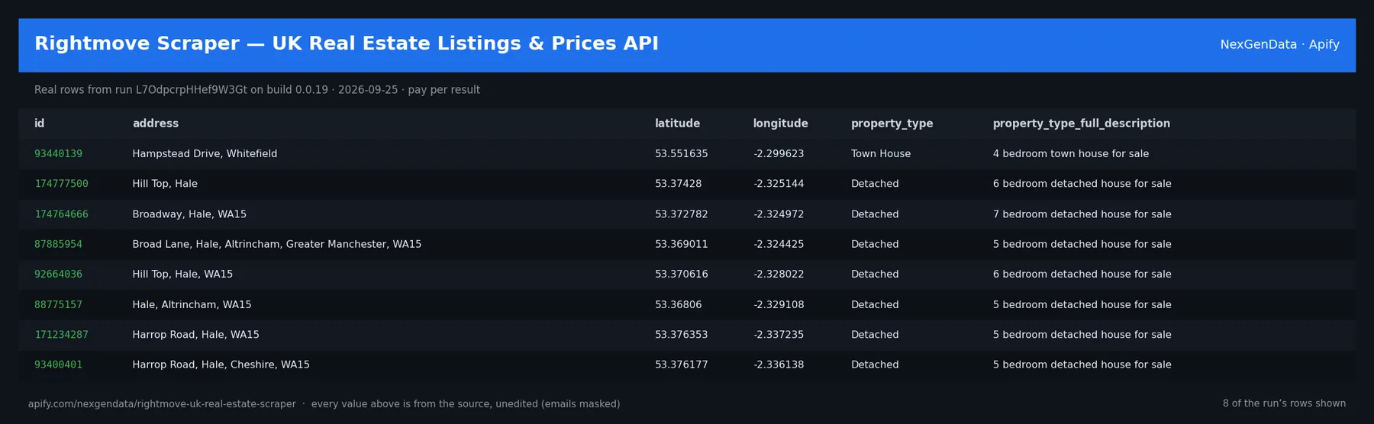Click '7 bedroom detached house for sale'

(1082, 214)
